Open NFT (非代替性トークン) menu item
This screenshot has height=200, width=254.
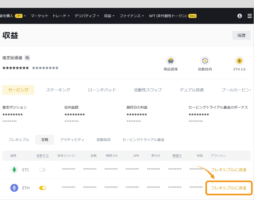tap(168, 16)
